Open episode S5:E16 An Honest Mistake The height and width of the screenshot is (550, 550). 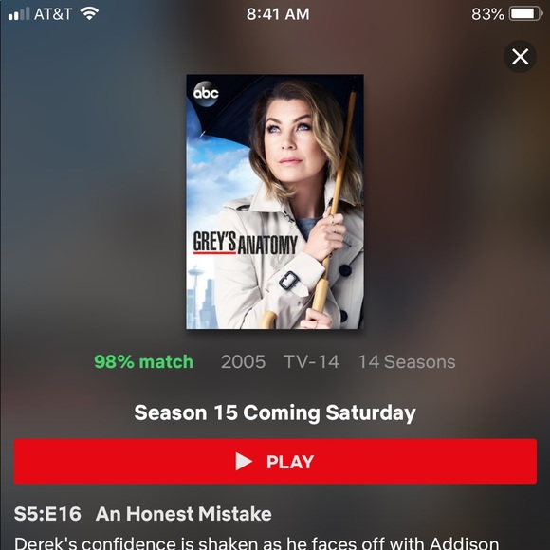coord(143,514)
